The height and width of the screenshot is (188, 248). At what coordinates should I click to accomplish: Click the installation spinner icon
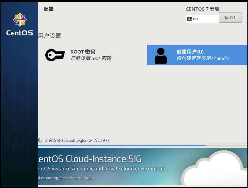pos(40,140)
